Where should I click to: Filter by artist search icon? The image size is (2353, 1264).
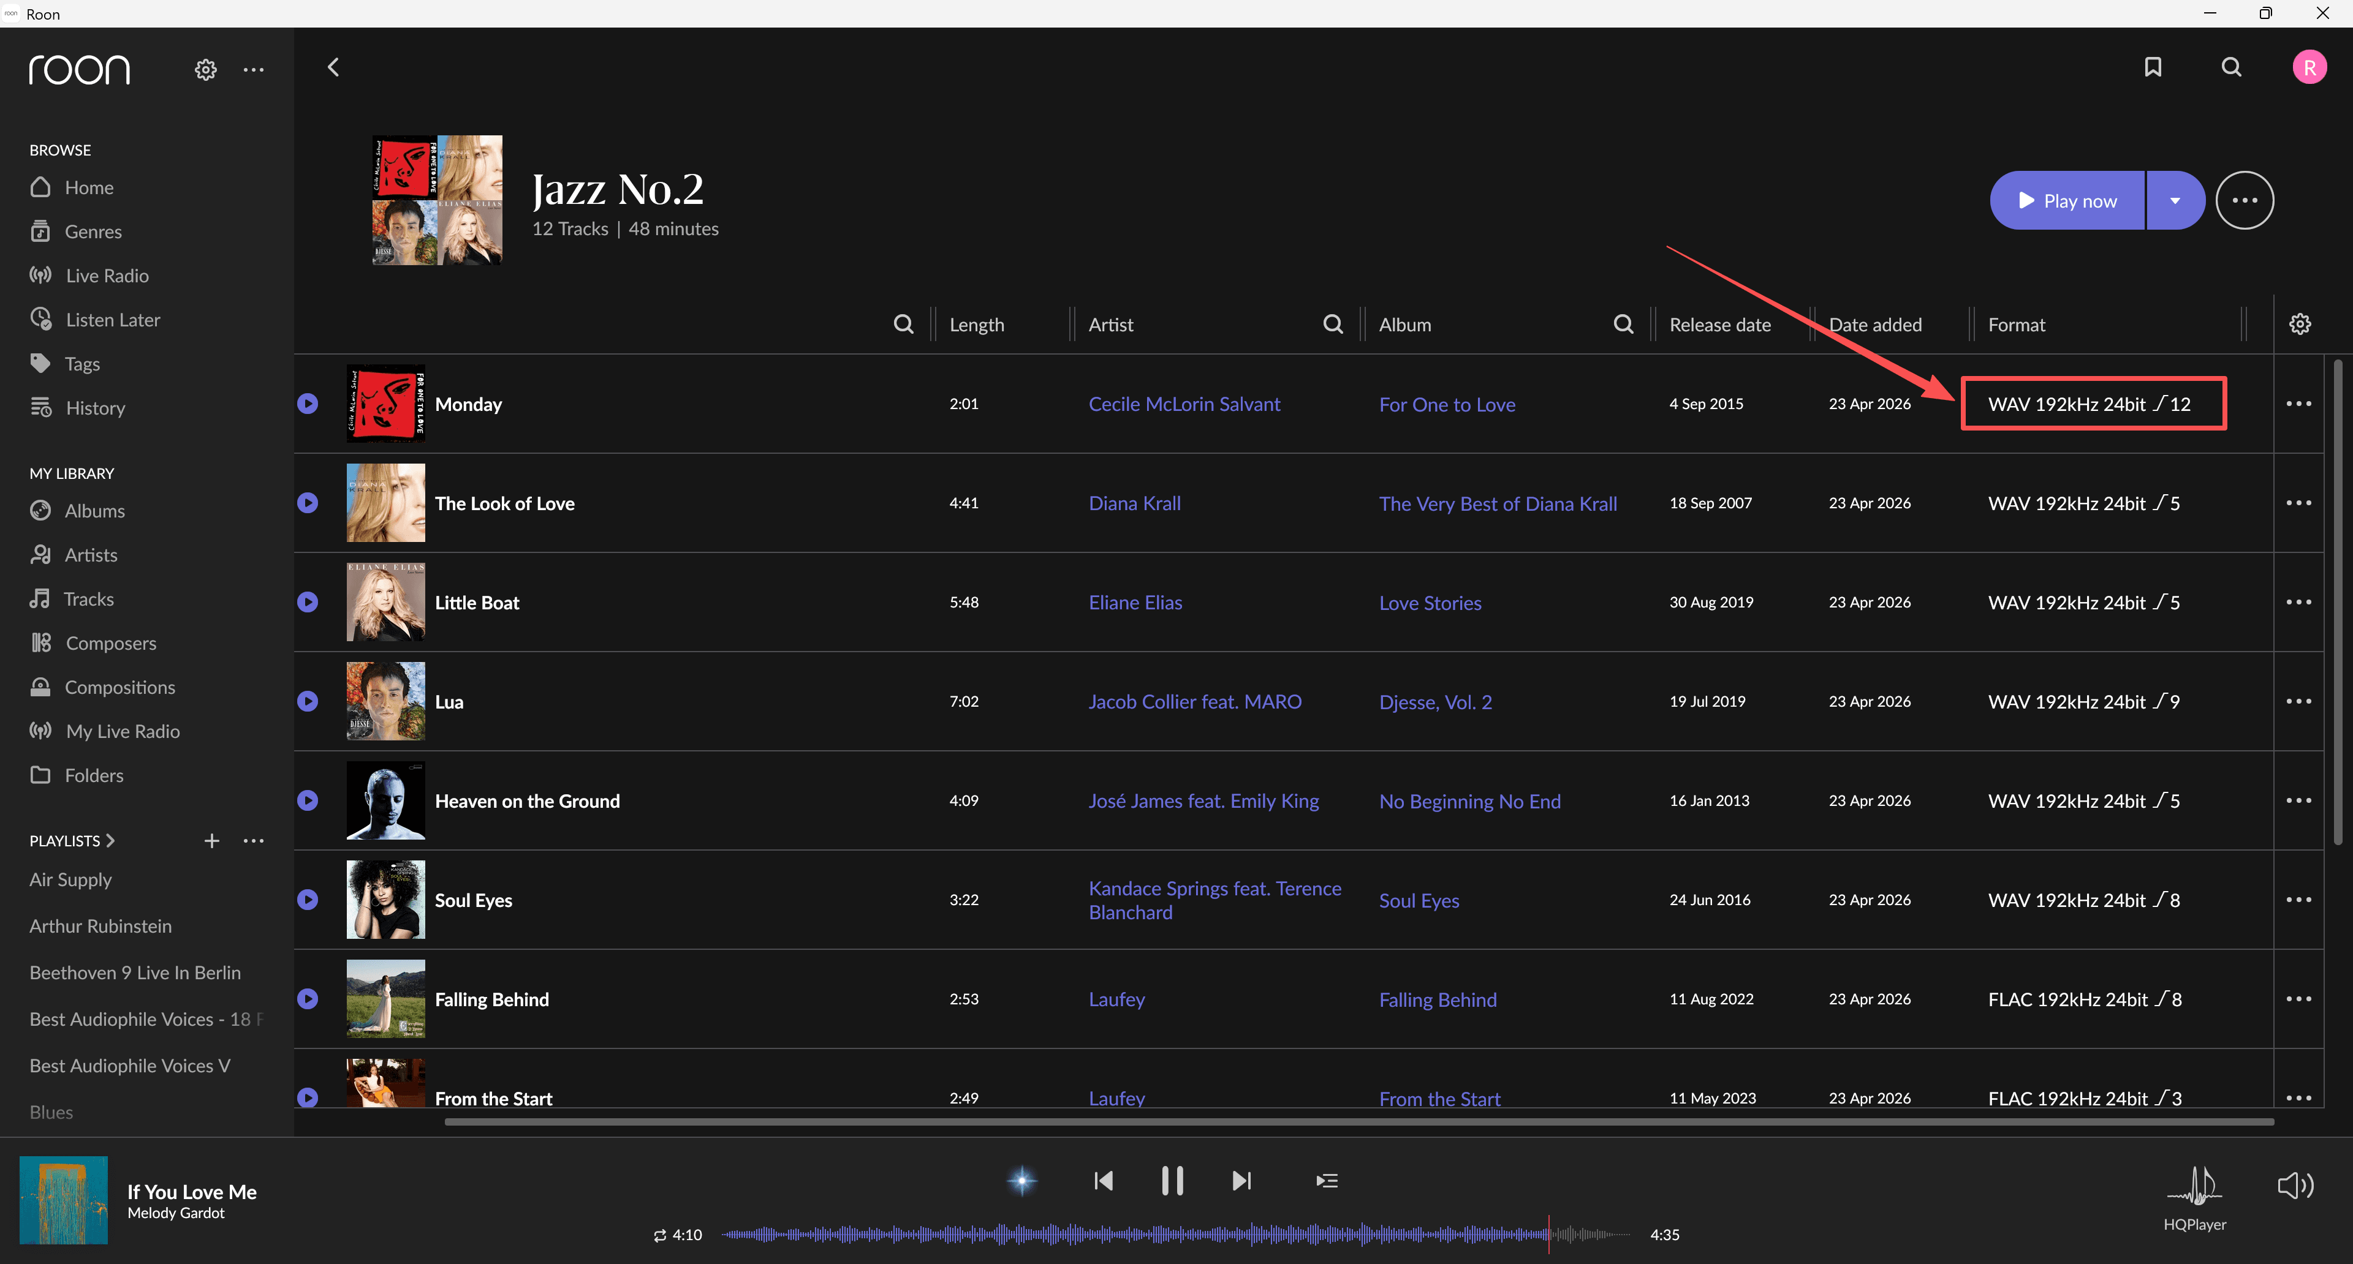tap(1333, 324)
